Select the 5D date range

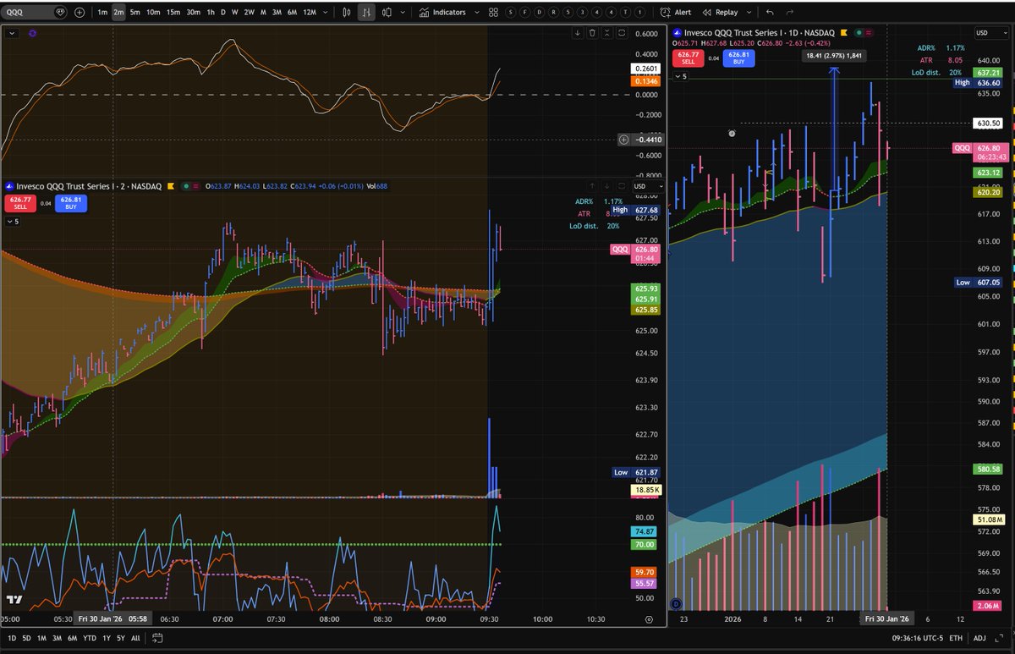26,637
